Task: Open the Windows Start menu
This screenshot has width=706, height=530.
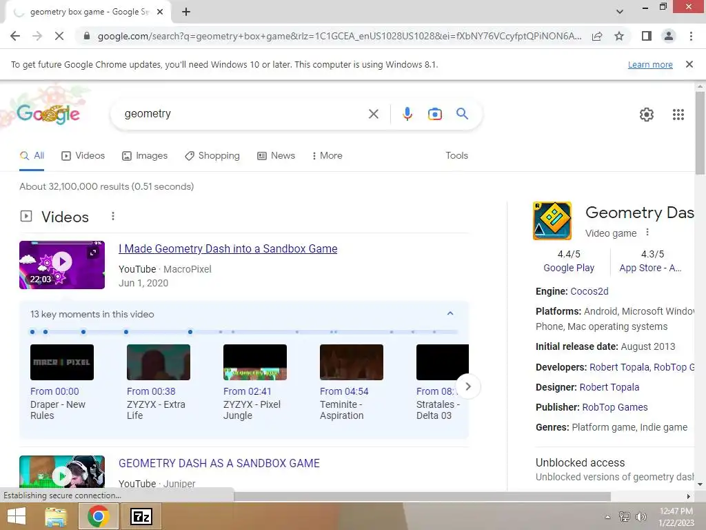Action: coord(17,516)
